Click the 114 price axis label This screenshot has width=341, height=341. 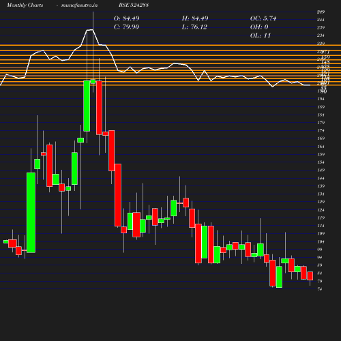click(x=321, y=226)
